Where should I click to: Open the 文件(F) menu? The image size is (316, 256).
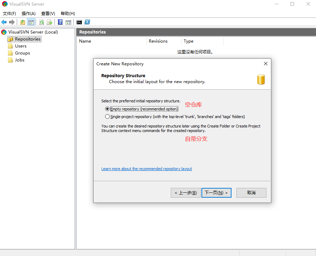[x=9, y=14]
